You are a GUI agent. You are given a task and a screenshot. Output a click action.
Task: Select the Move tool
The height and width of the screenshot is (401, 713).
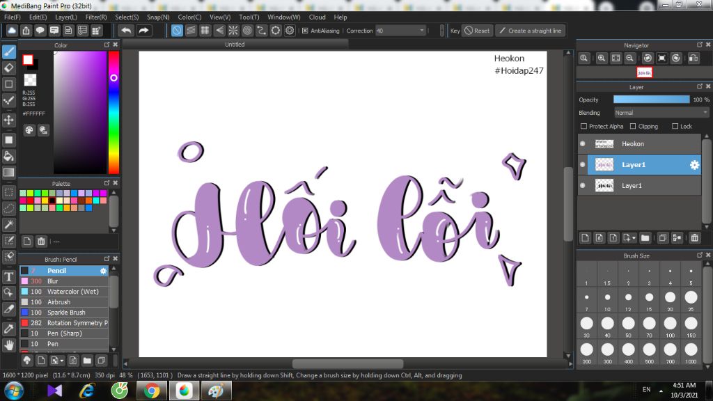click(8, 120)
